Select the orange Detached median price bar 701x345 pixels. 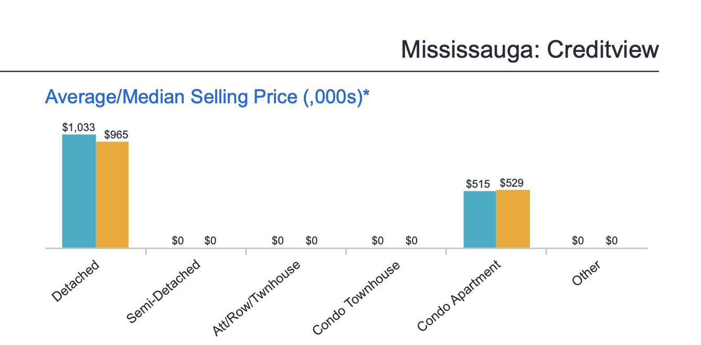(112, 195)
